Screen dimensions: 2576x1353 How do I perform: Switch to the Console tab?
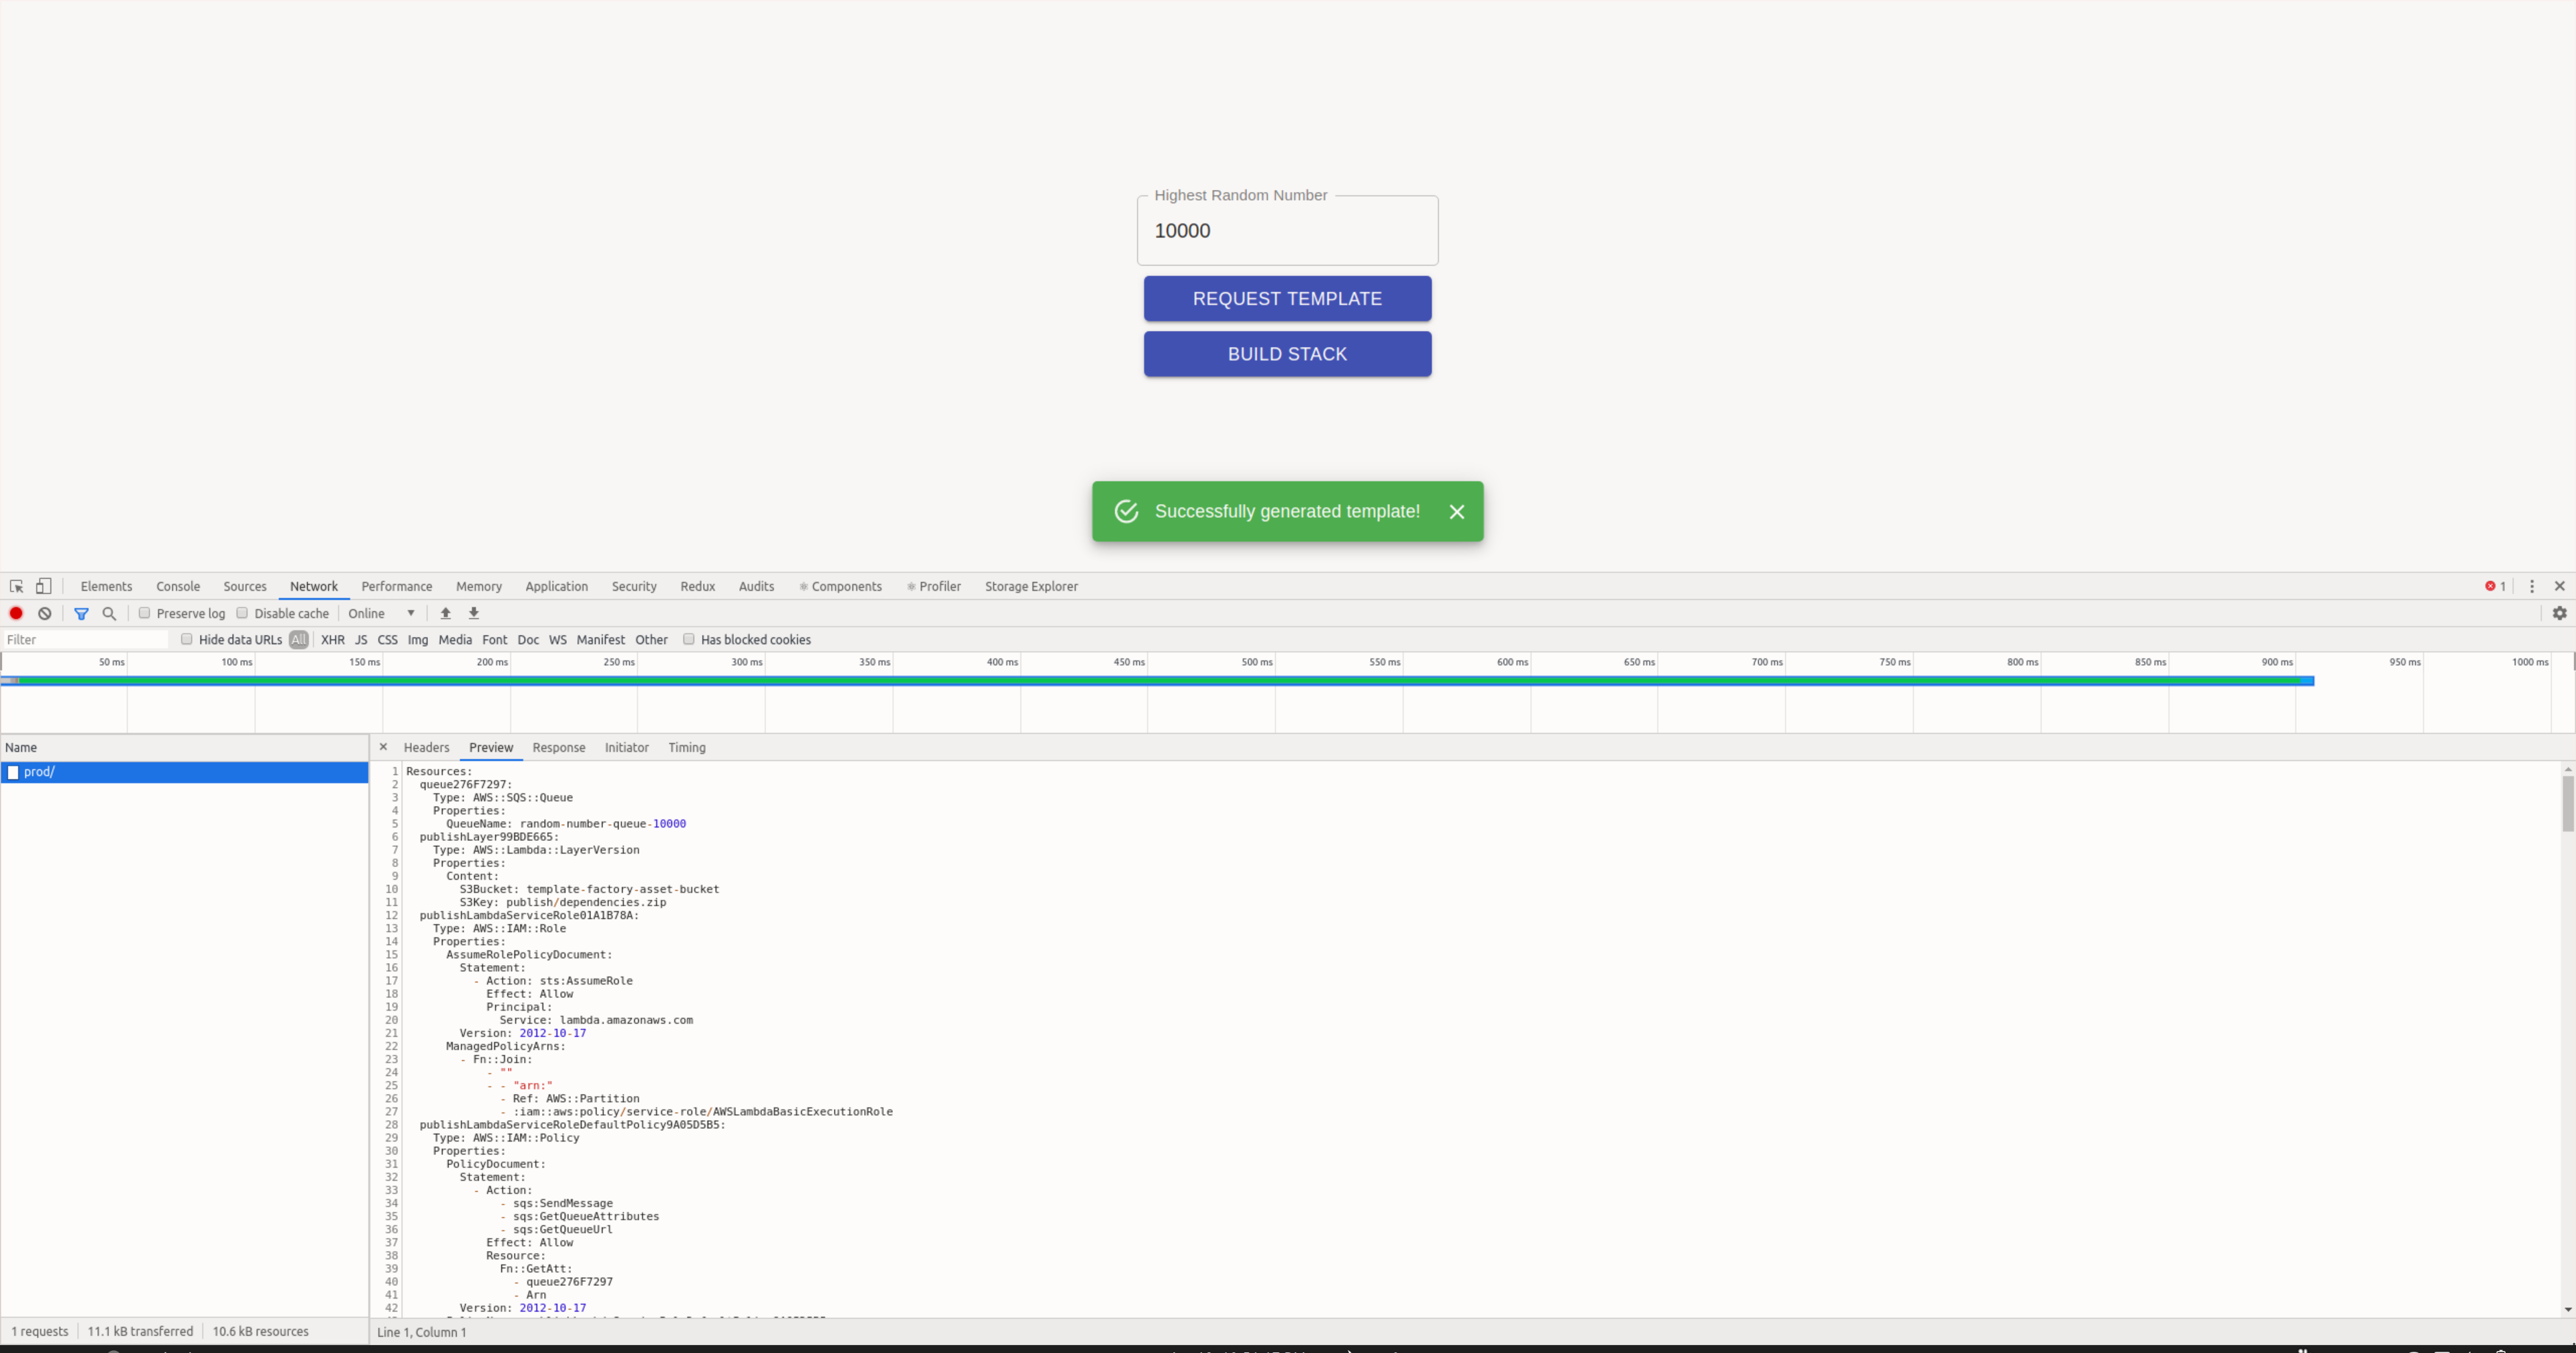click(178, 587)
